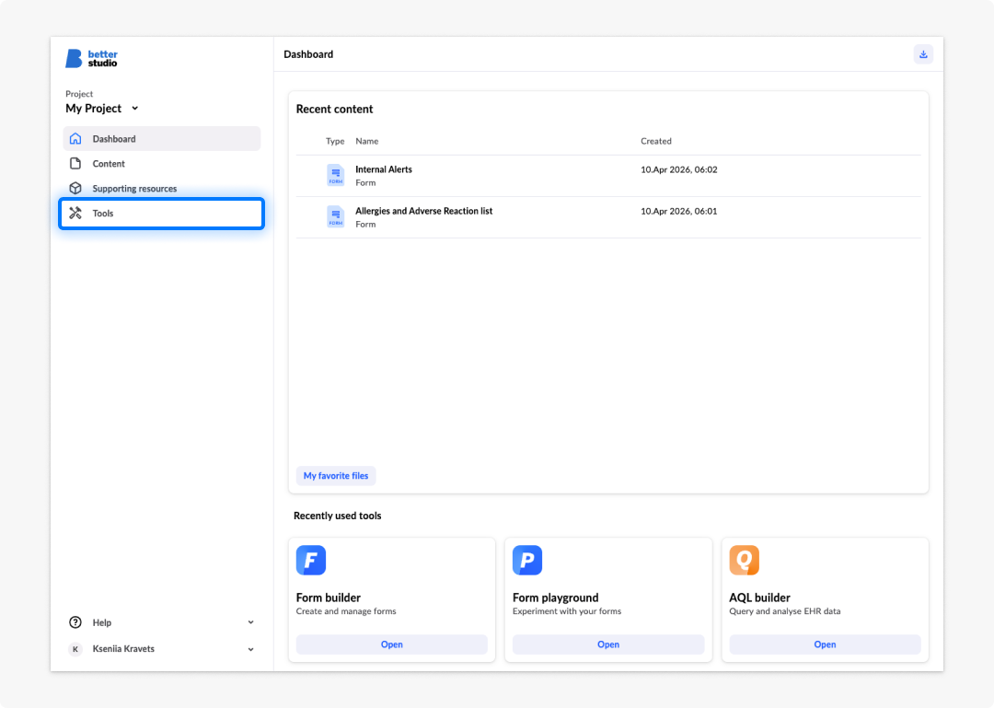Click the AQL builder Q icon
Image resolution: width=994 pixels, height=708 pixels.
(x=745, y=560)
